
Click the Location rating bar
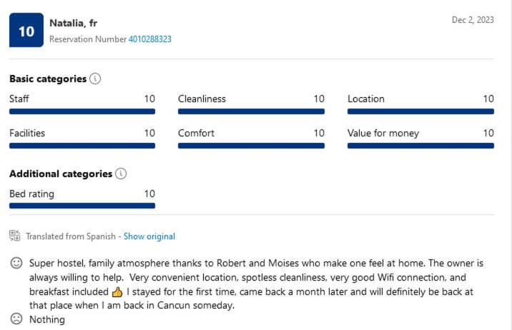tap(420, 111)
